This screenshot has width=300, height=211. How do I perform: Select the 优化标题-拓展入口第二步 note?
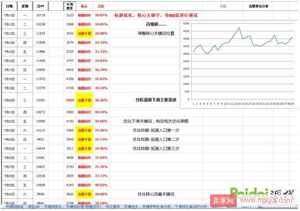point(156,139)
